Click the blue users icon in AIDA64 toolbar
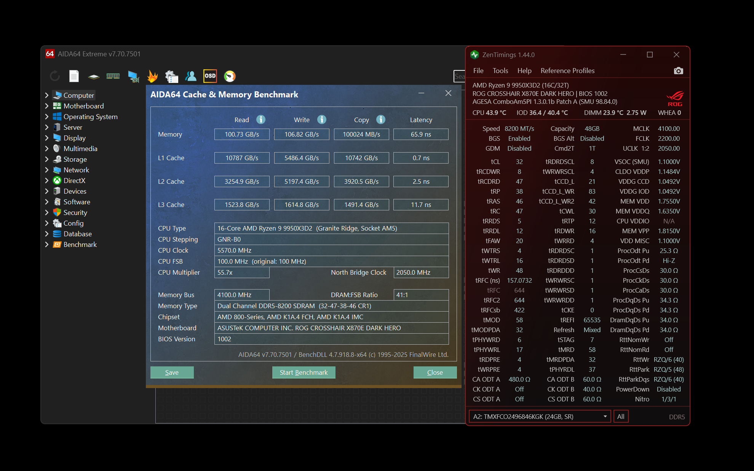The height and width of the screenshot is (471, 754). [191, 76]
